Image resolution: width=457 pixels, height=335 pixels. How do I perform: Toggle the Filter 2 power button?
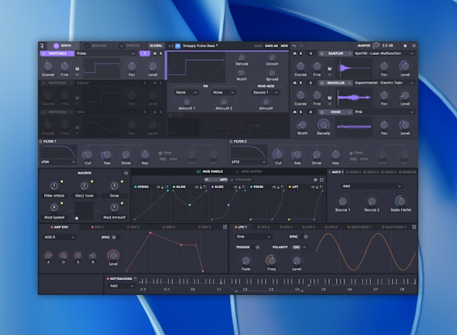233,142
